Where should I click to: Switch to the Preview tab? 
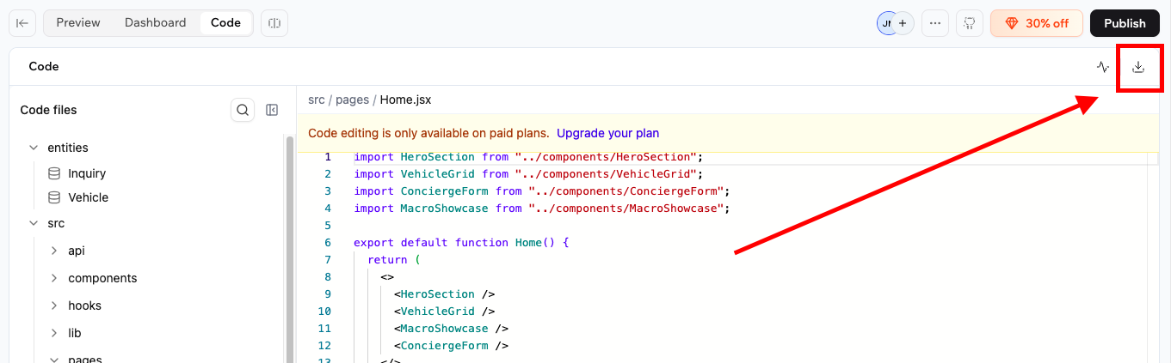coord(78,23)
